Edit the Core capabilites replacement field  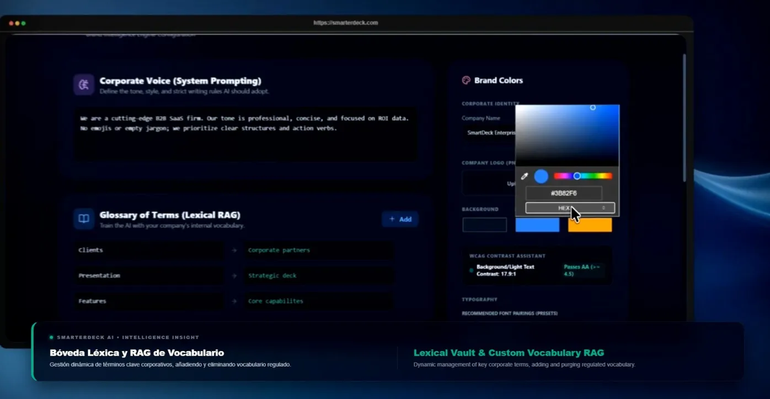coord(319,301)
